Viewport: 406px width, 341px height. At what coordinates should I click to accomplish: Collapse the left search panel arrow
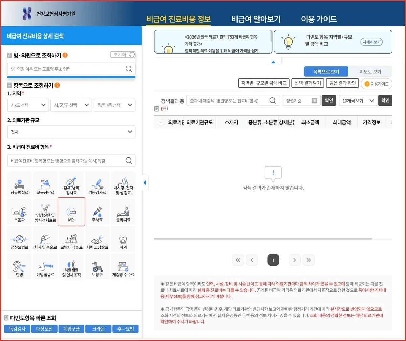tap(145, 183)
